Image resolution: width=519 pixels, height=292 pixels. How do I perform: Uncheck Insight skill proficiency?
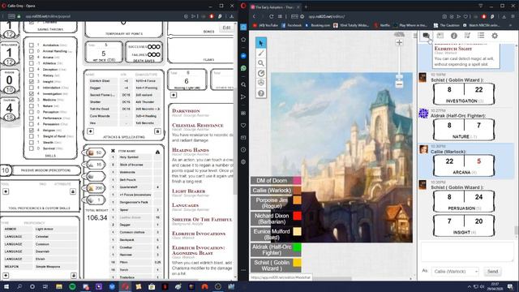click(32, 81)
